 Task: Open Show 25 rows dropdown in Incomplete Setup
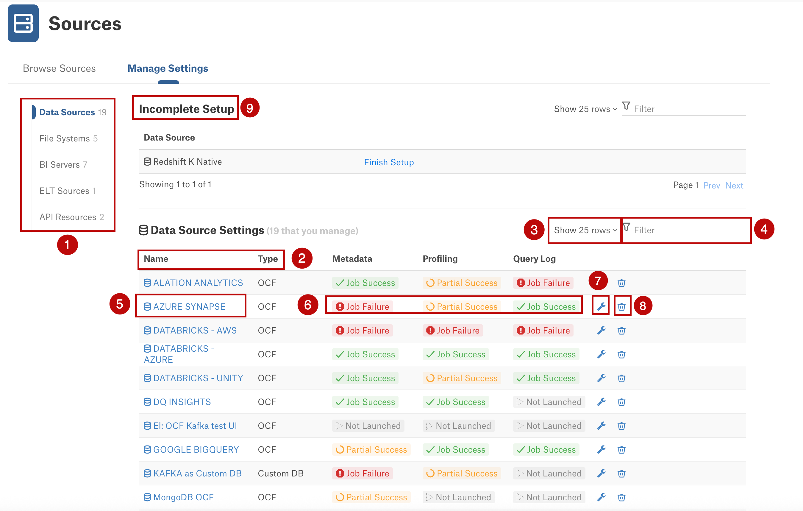(585, 109)
